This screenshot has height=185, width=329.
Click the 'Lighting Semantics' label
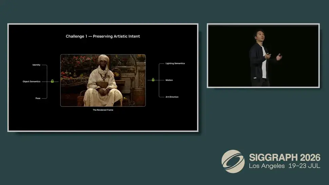(x=175, y=63)
